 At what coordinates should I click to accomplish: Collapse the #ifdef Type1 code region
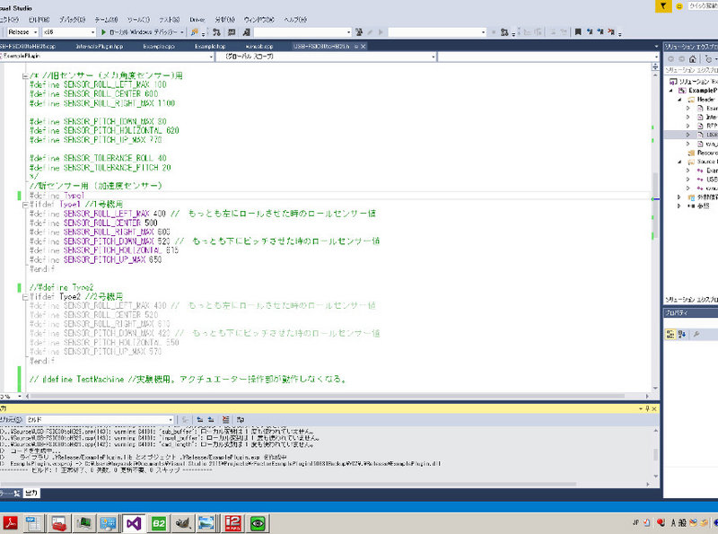tap(26, 205)
